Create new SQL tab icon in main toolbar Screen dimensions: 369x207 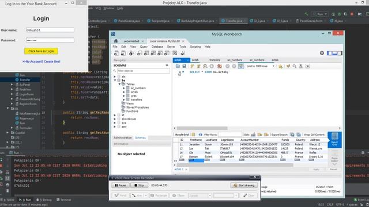116,53
